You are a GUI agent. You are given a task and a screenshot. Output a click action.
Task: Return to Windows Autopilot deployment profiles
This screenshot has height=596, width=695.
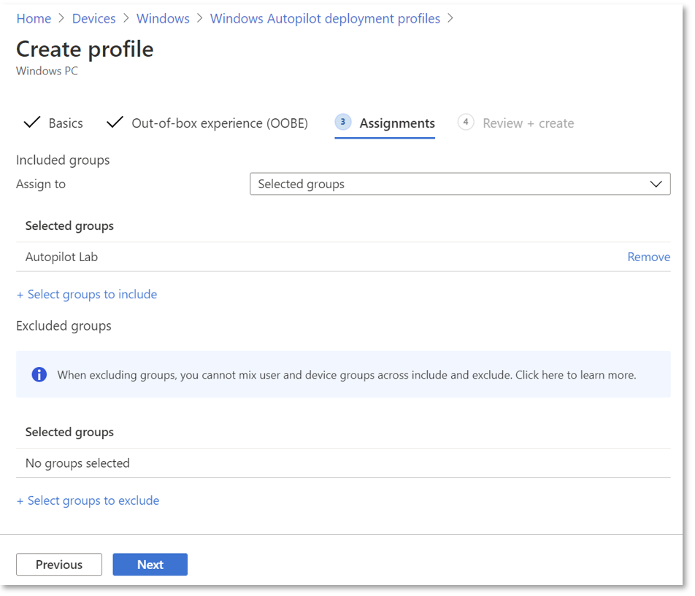pyautogui.click(x=325, y=18)
